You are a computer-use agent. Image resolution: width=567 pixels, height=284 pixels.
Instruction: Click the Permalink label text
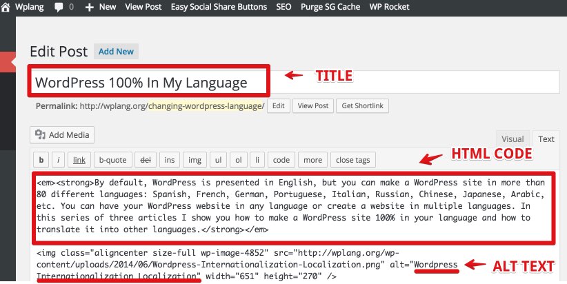click(57, 106)
